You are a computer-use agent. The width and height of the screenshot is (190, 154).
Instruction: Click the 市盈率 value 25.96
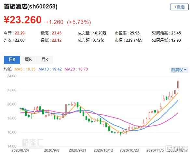coord(135,33)
